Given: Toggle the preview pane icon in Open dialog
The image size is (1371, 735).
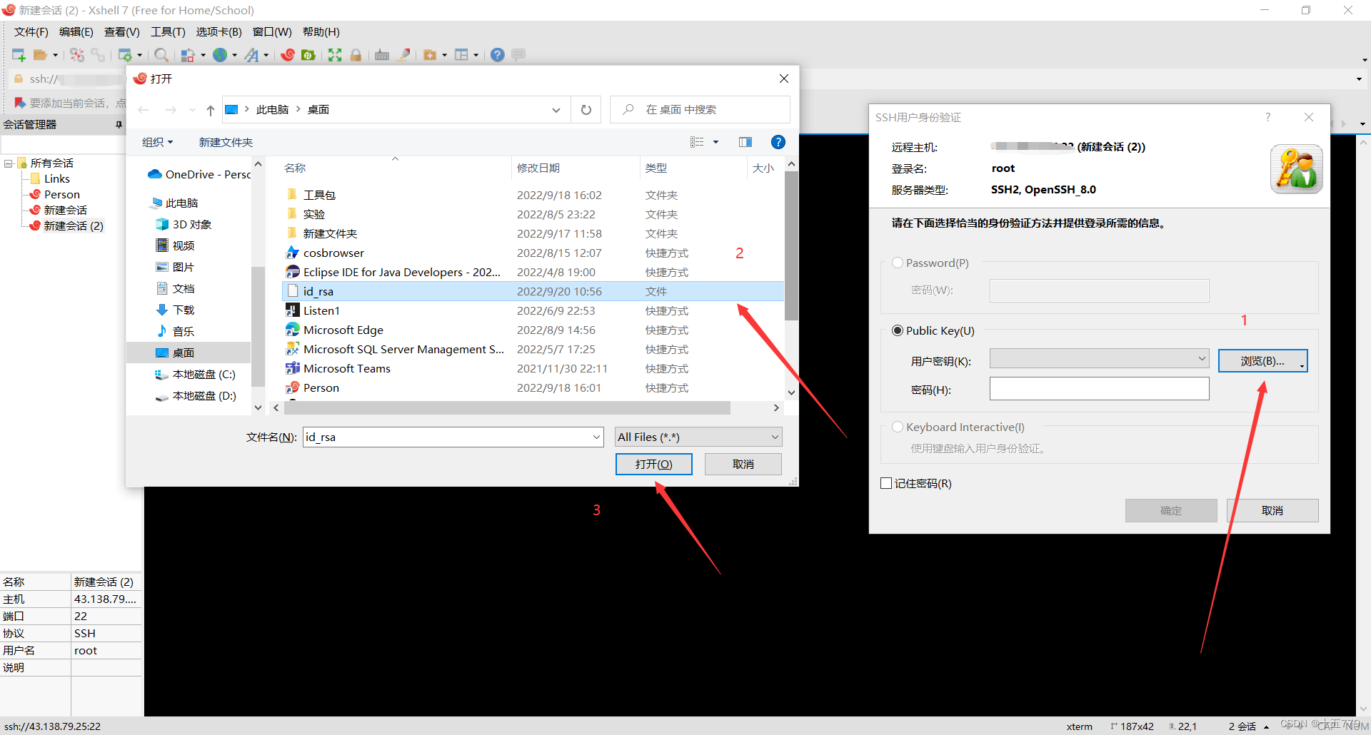Looking at the screenshot, I should point(745,142).
